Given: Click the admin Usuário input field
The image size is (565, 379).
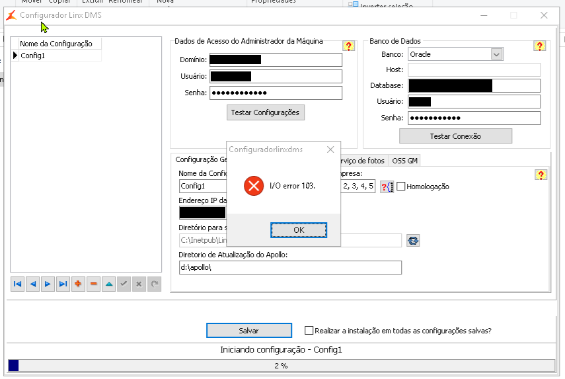Looking at the screenshot, I should 276,77.
